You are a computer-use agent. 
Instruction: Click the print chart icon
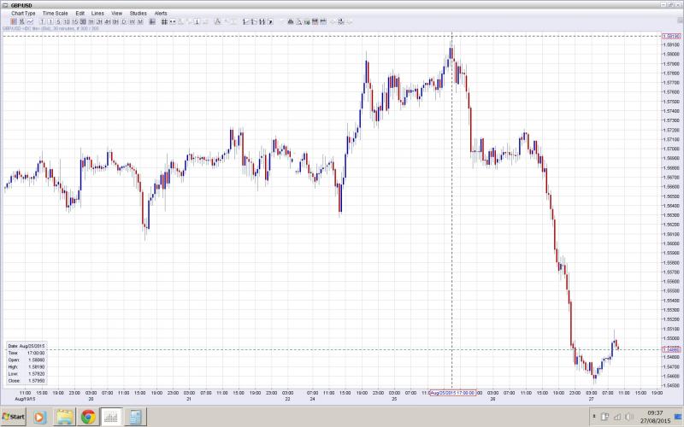pyautogui.click(x=291, y=21)
